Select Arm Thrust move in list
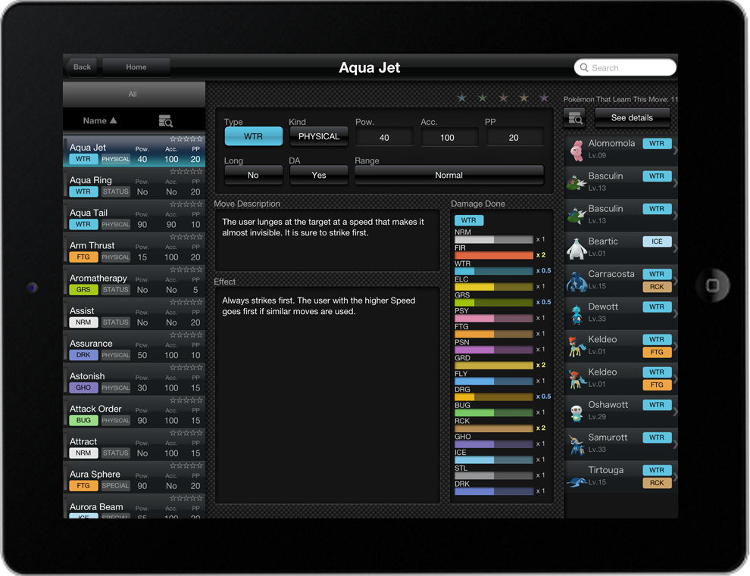 [x=134, y=248]
